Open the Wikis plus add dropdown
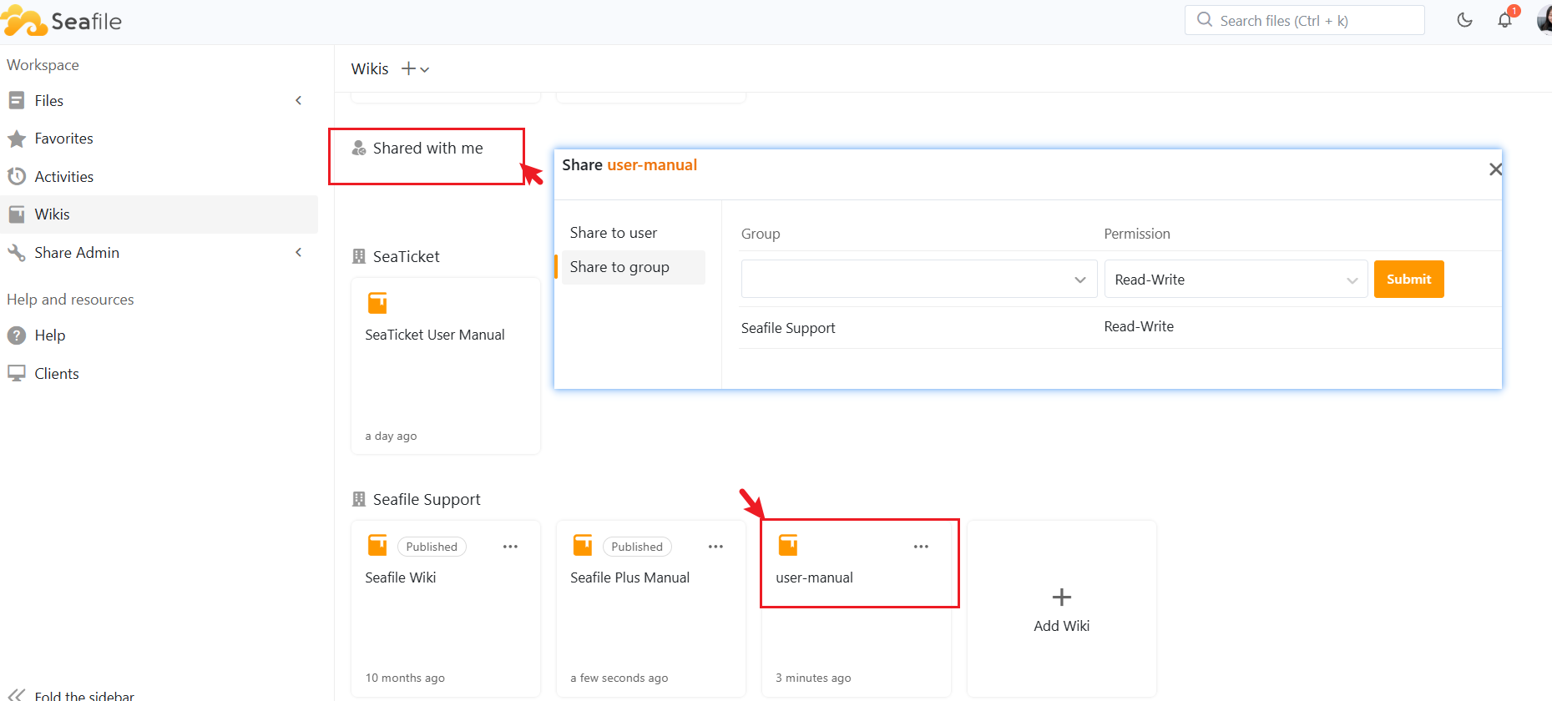 [x=415, y=69]
